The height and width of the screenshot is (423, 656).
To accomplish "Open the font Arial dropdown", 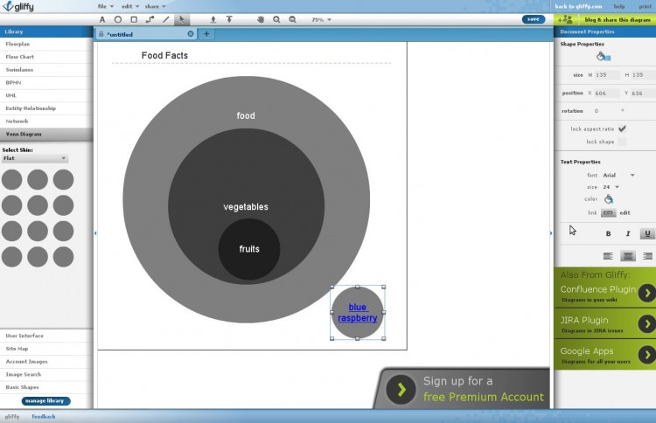I will tap(618, 175).
